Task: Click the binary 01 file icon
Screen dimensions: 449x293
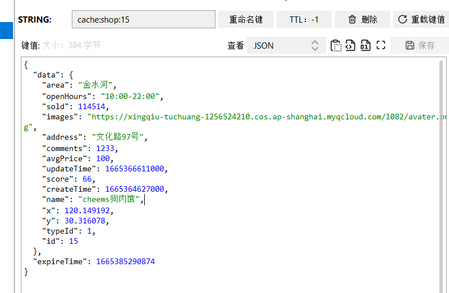Action: point(365,46)
